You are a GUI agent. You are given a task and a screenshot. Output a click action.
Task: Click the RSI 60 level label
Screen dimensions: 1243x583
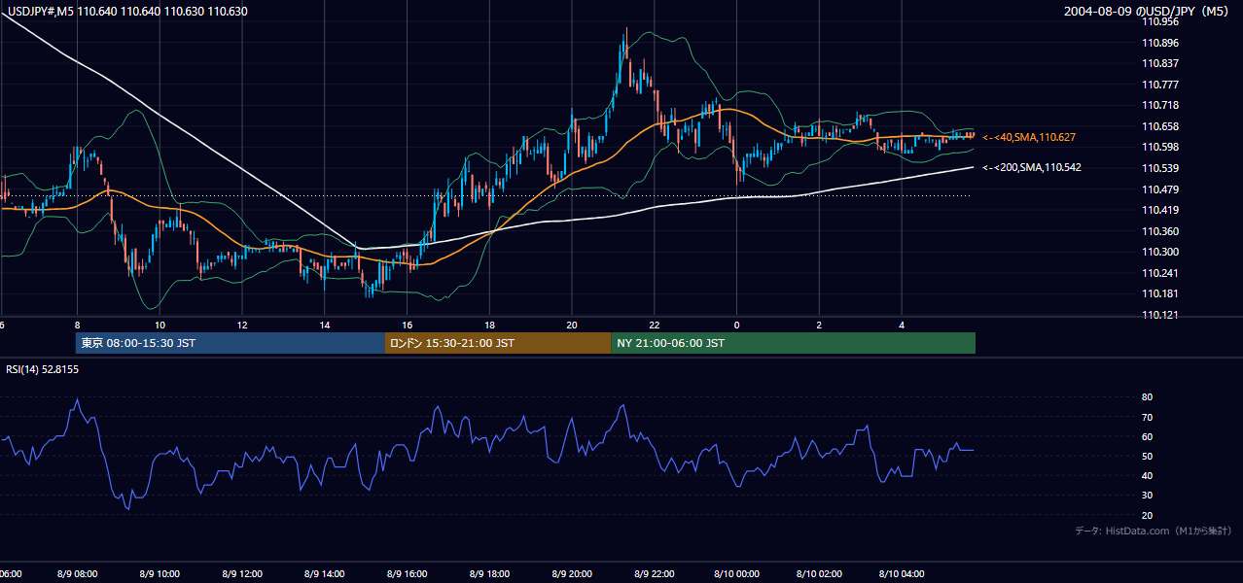[1147, 436]
